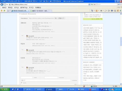The height and width of the screenshot is (91, 122).
Task: Click the Print icon in command bar
Action: [101, 11]
